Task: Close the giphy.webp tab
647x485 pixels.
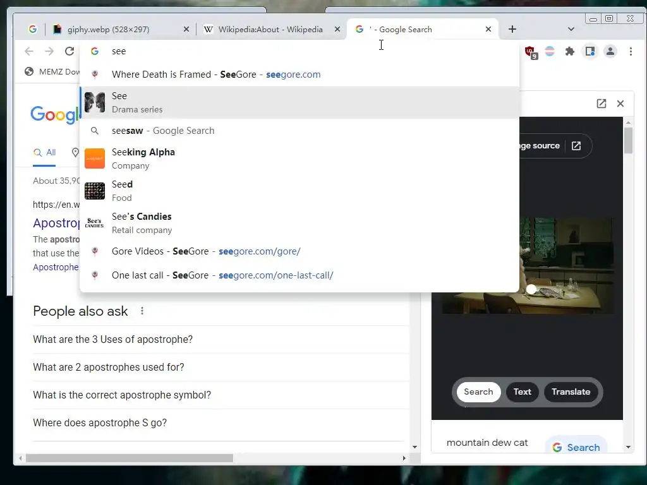Action: coord(186,29)
